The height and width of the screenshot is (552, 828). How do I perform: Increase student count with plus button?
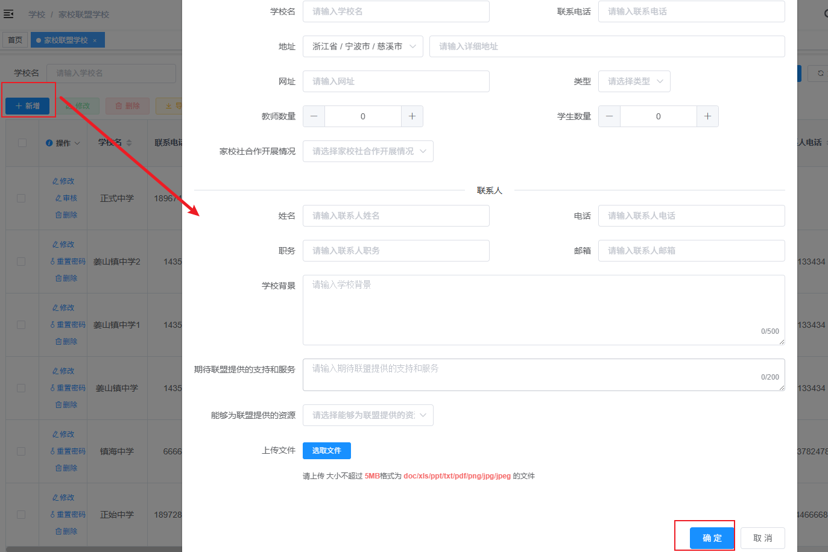click(707, 116)
